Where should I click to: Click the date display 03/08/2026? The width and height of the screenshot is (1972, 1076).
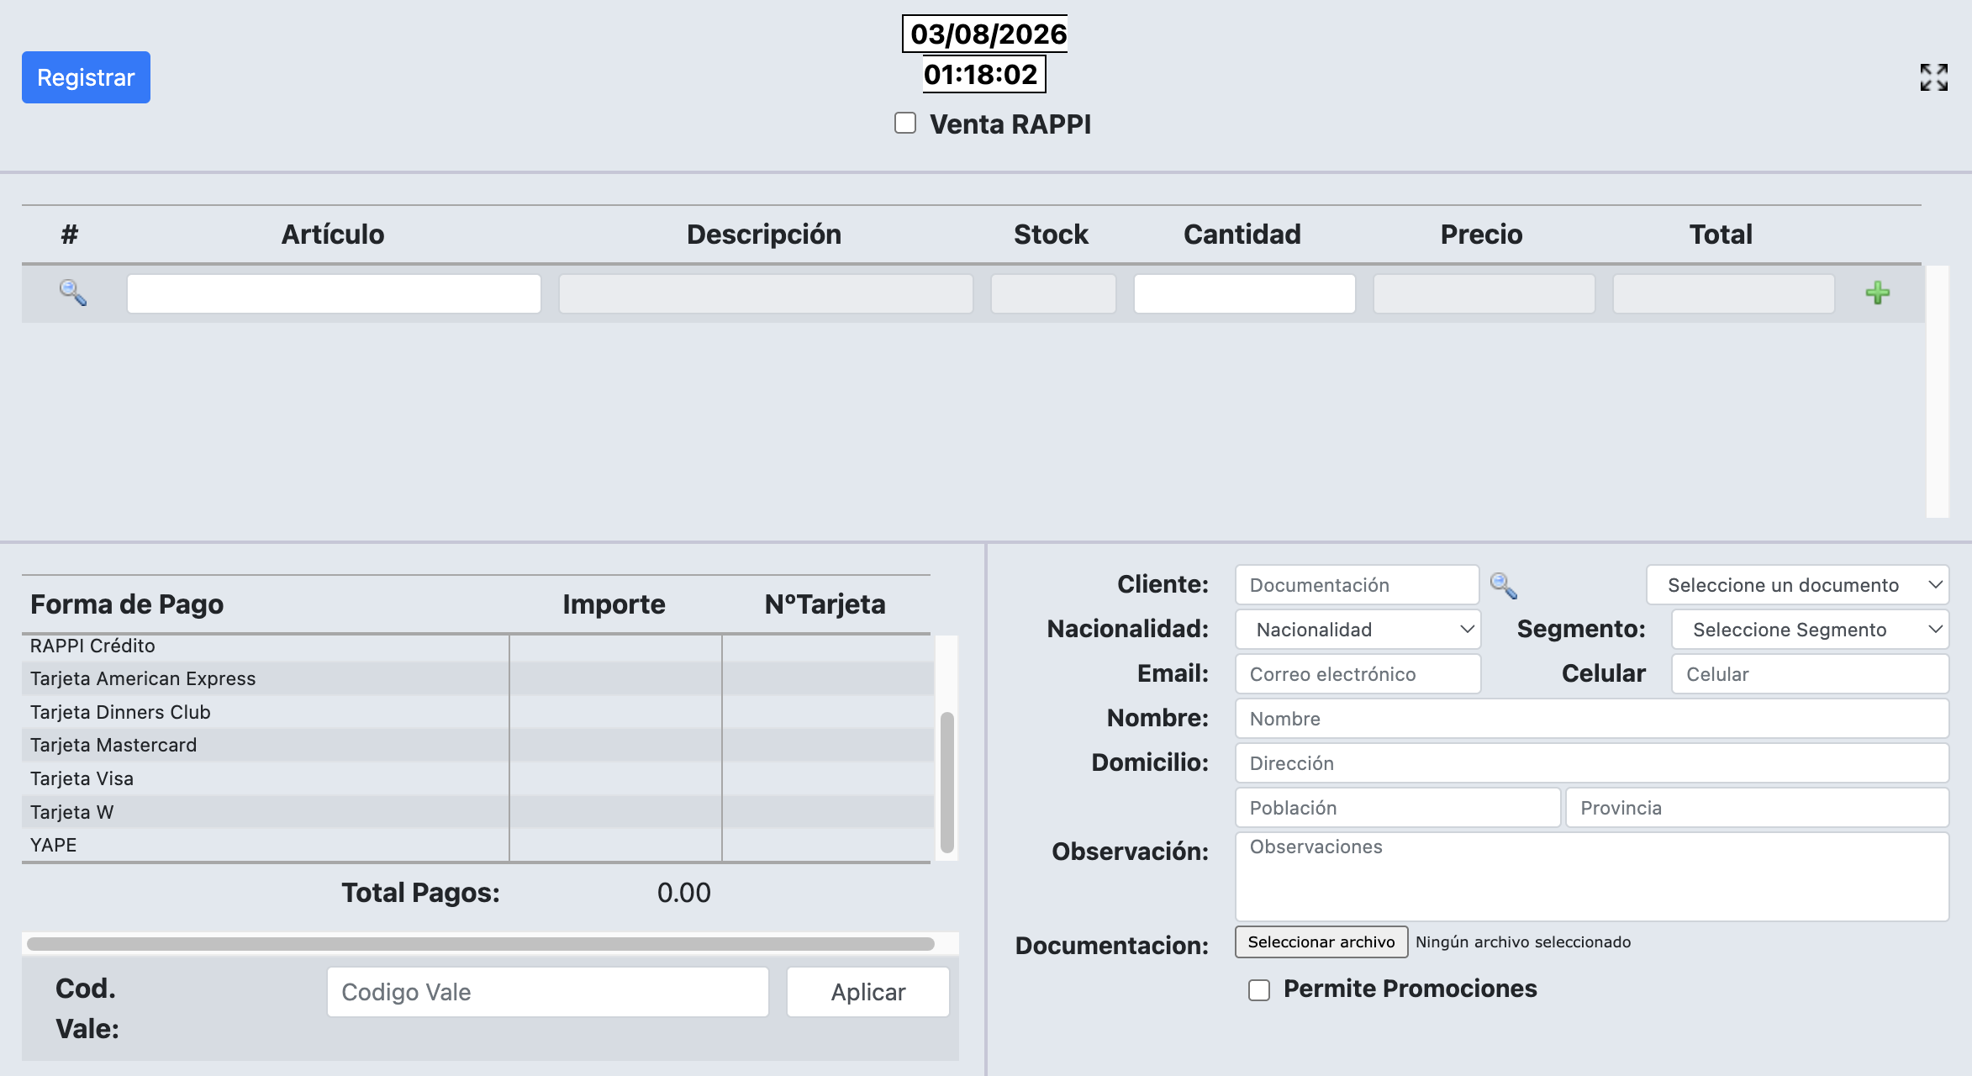tap(988, 34)
